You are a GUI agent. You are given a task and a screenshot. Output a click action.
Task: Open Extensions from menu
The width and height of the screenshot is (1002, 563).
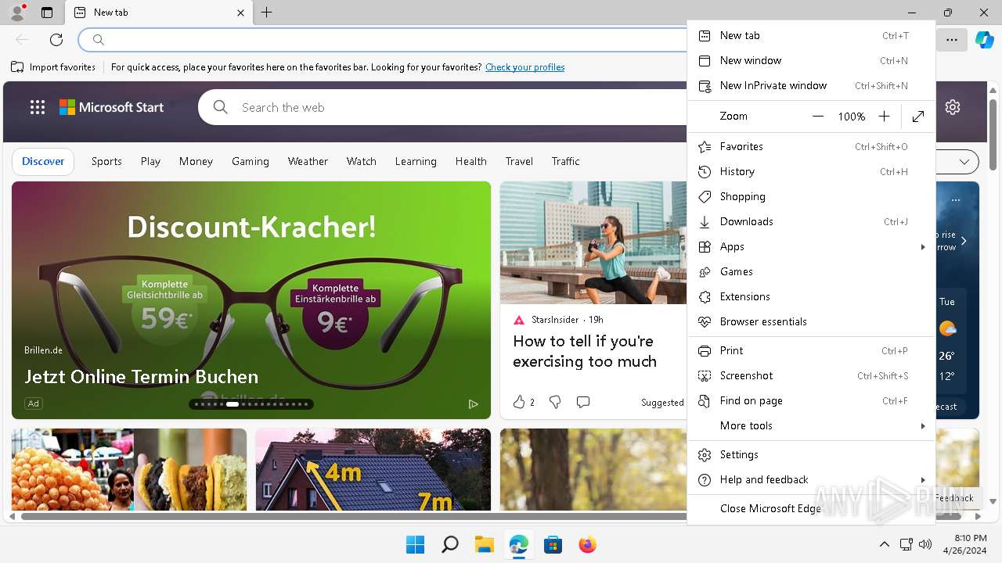(x=811, y=296)
